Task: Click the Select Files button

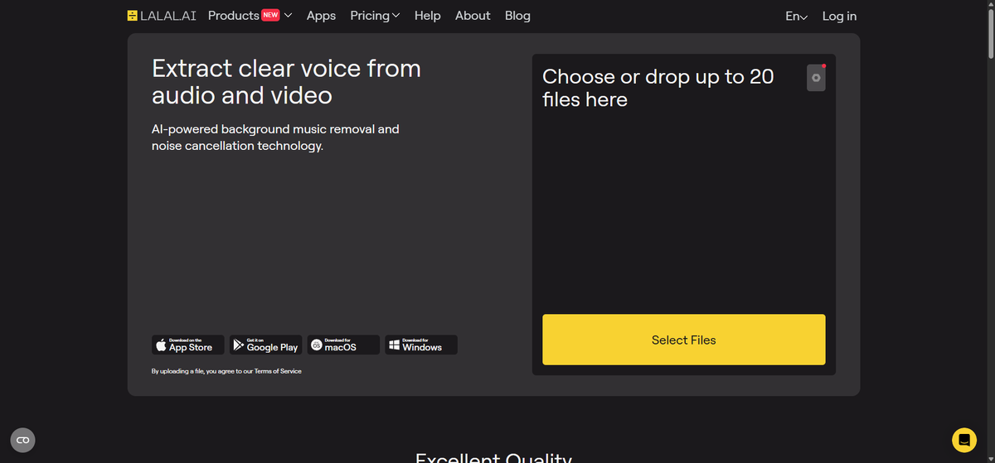Action: point(684,340)
